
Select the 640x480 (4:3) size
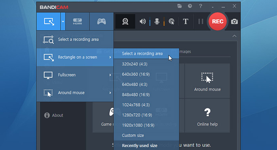point(146,84)
